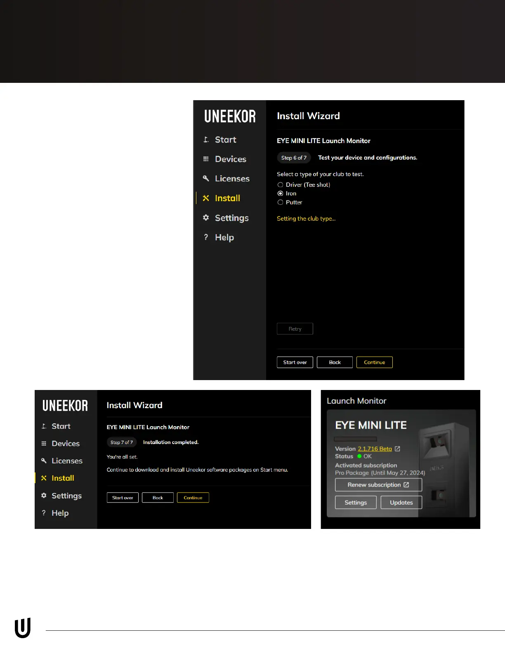Viewport: 505px width, 653px height.
Task: Click the Help question icon in step 6 sidebar
Action: [x=206, y=237]
